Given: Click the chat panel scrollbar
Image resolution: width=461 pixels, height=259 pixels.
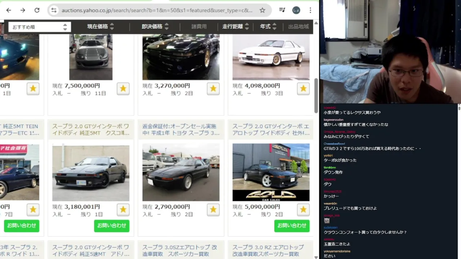Looking at the screenshot, I should [x=459, y=108].
